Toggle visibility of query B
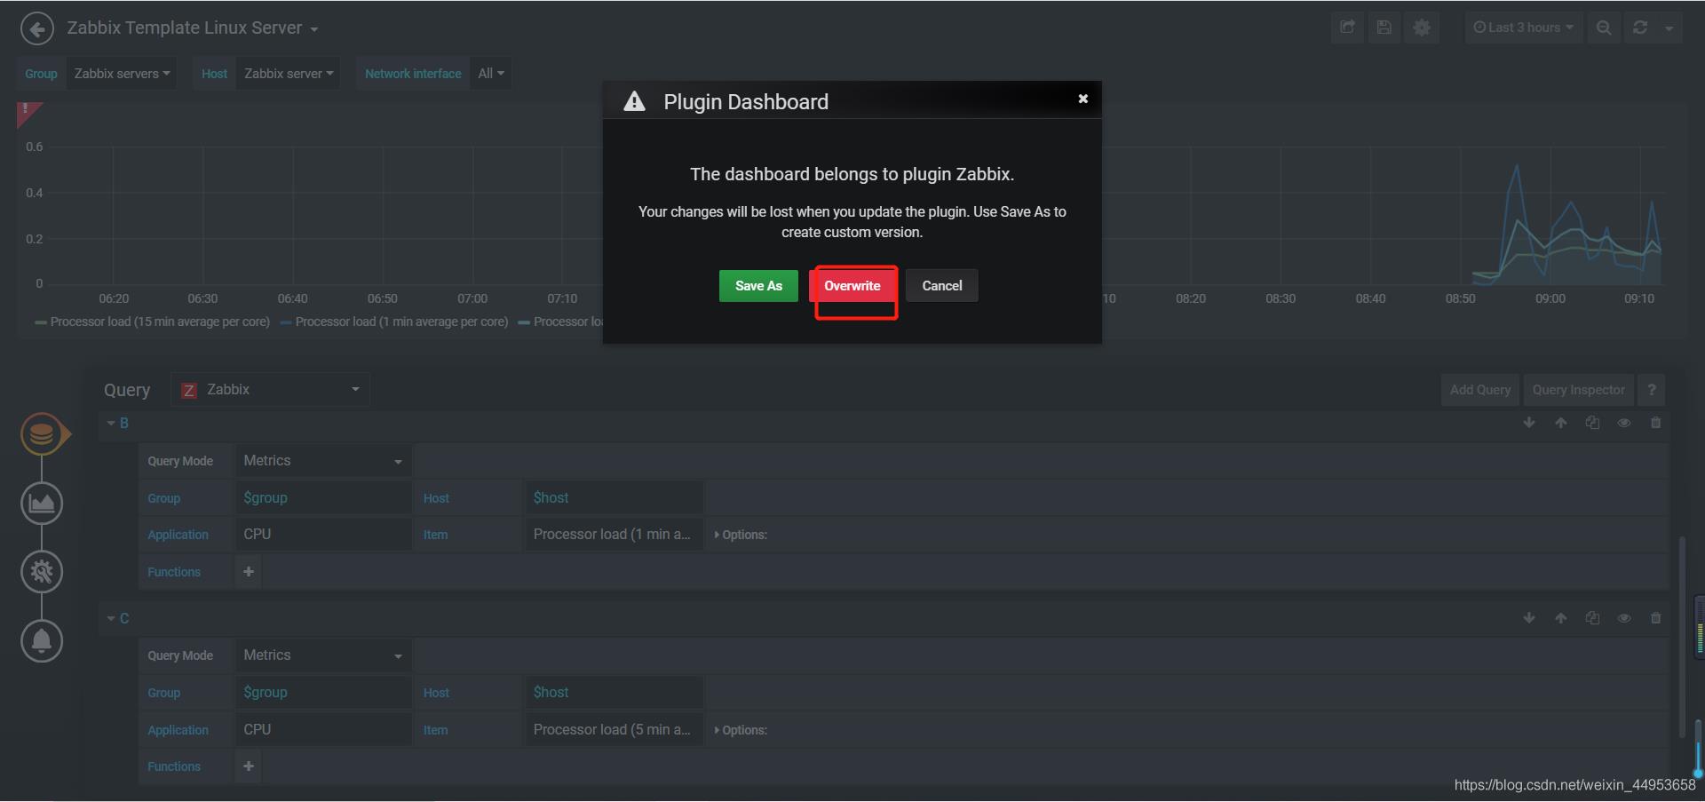This screenshot has width=1705, height=802. (1624, 423)
